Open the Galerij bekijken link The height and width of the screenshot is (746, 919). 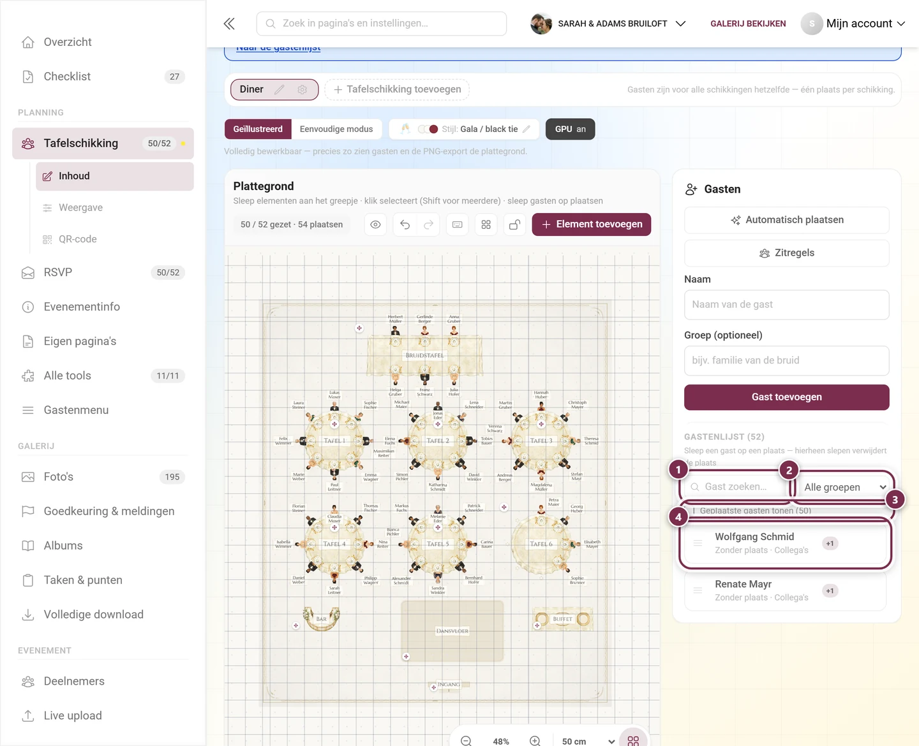click(x=748, y=24)
